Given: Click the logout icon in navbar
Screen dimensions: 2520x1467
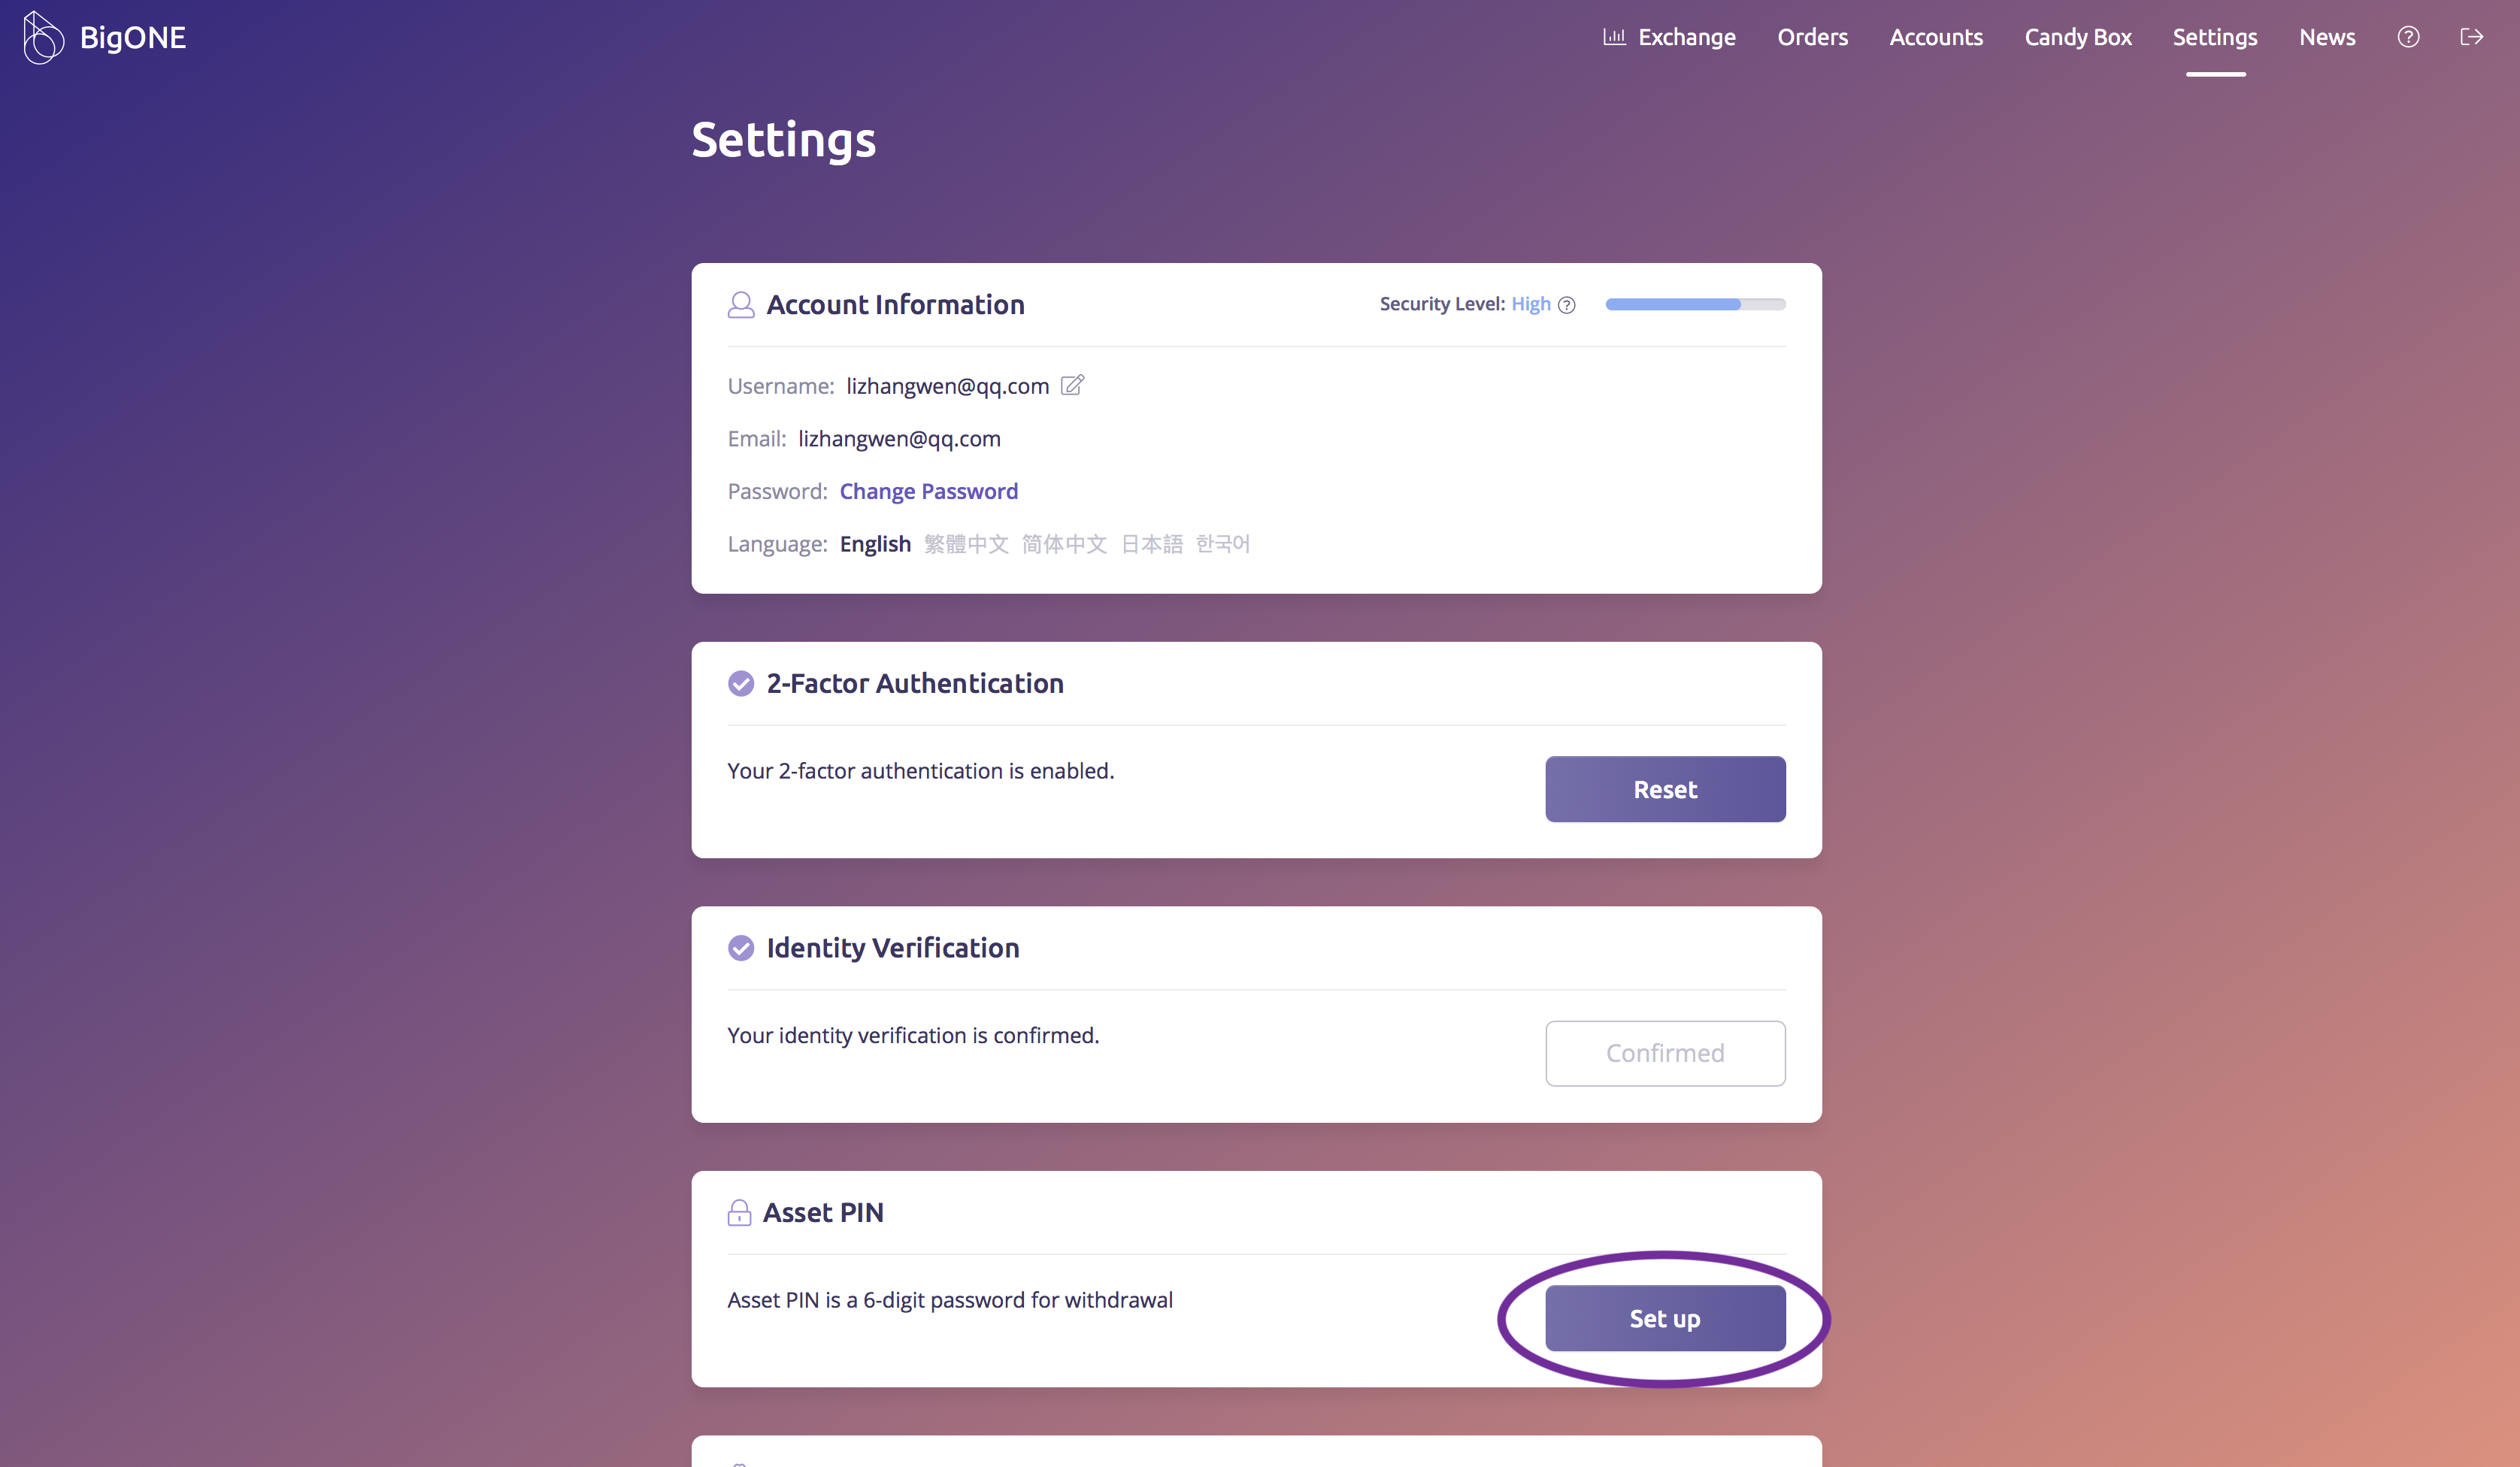Looking at the screenshot, I should pyautogui.click(x=2471, y=37).
